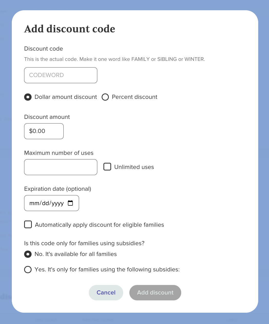Viewport: 269px width, 324px height.
Task: Click the Discount code helper text
Action: click(114, 59)
